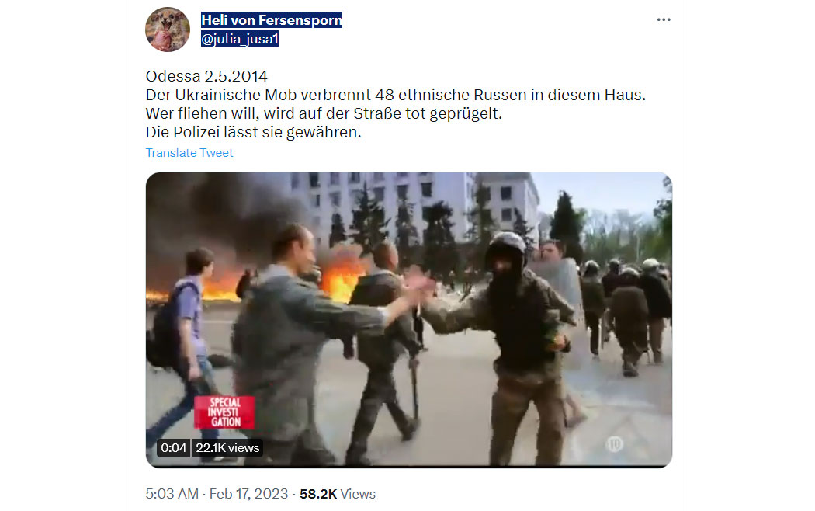Open the @julia_jusa1 handle

point(240,39)
